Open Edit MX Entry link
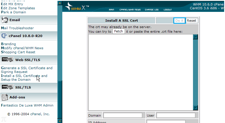This screenshot has height=123, width=225. point(12,4)
